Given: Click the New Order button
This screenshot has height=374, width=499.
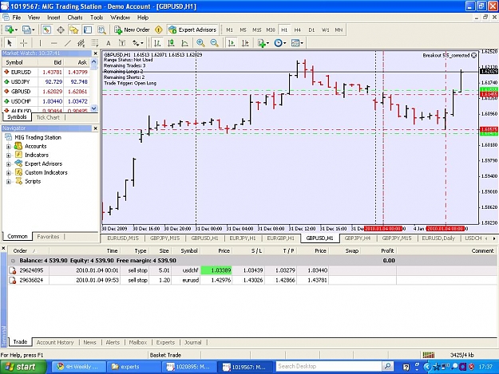Looking at the screenshot, I should (132, 30).
